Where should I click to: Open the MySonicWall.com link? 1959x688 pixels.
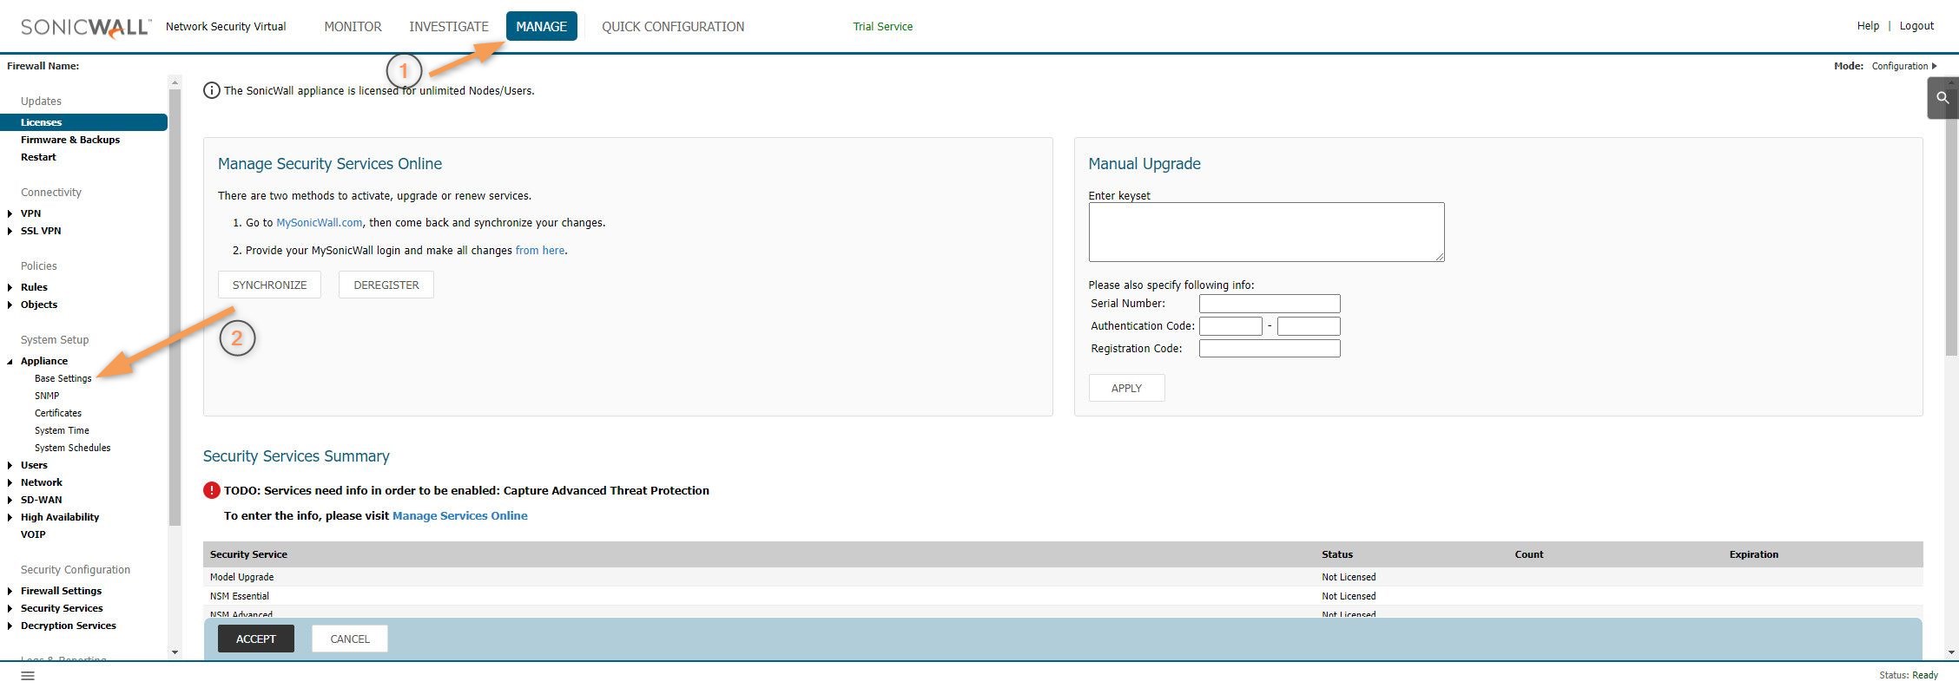click(319, 223)
